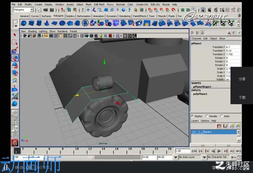Viewport: 253px width, 173px height.
Task: Switch to the Deformation shelf tab
Action: 84,16
